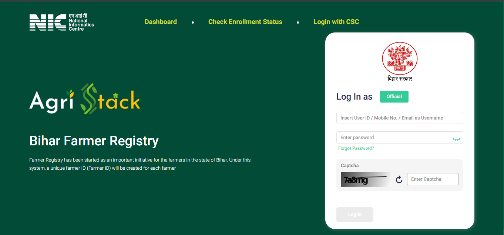Toggle password visibility eye icon
This screenshot has height=235, width=504.
click(456, 139)
